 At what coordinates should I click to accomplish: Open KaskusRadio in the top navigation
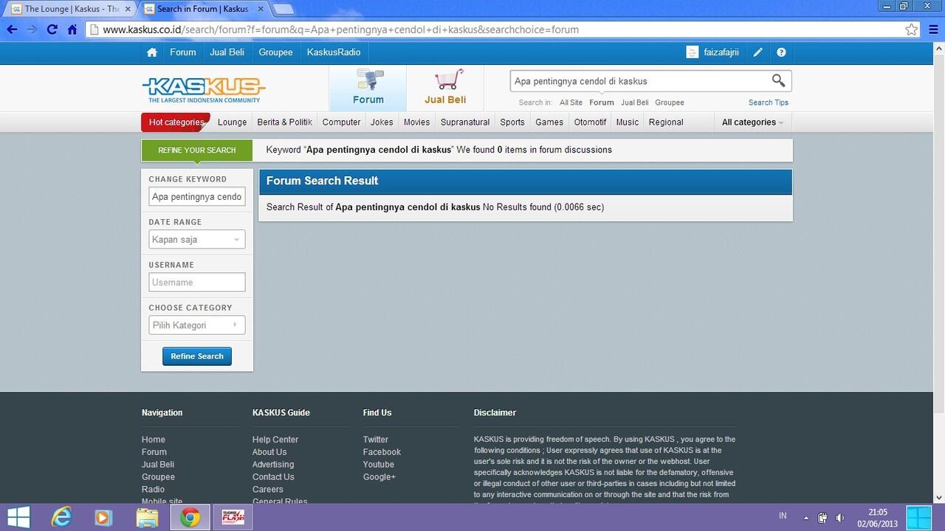pyautogui.click(x=334, y=52)
